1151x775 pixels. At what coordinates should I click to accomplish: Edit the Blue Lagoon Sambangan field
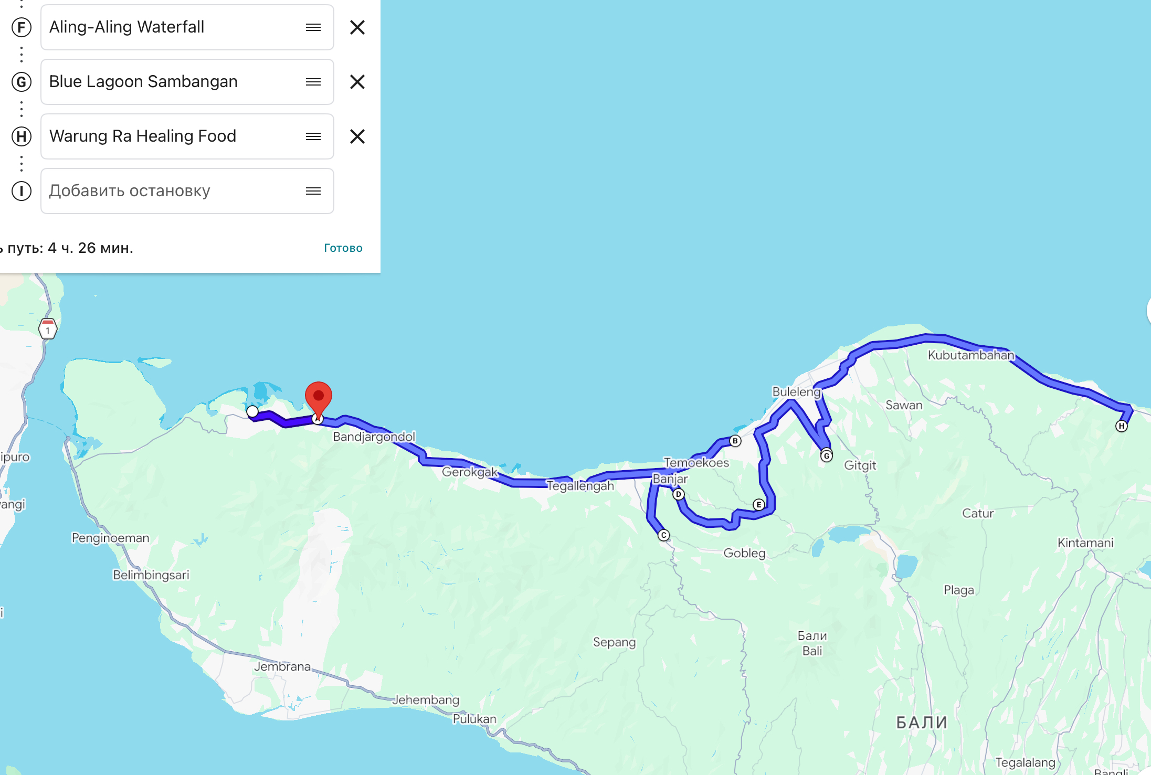coord(187,82)
